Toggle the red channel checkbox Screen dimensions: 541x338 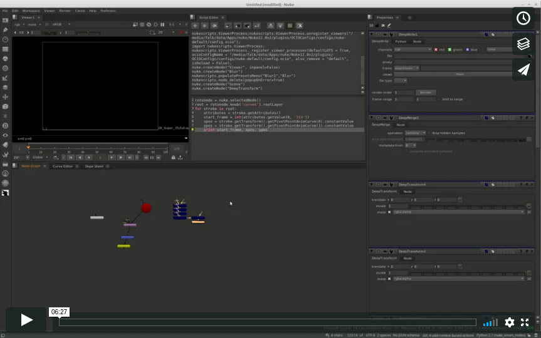click(436, 49)
